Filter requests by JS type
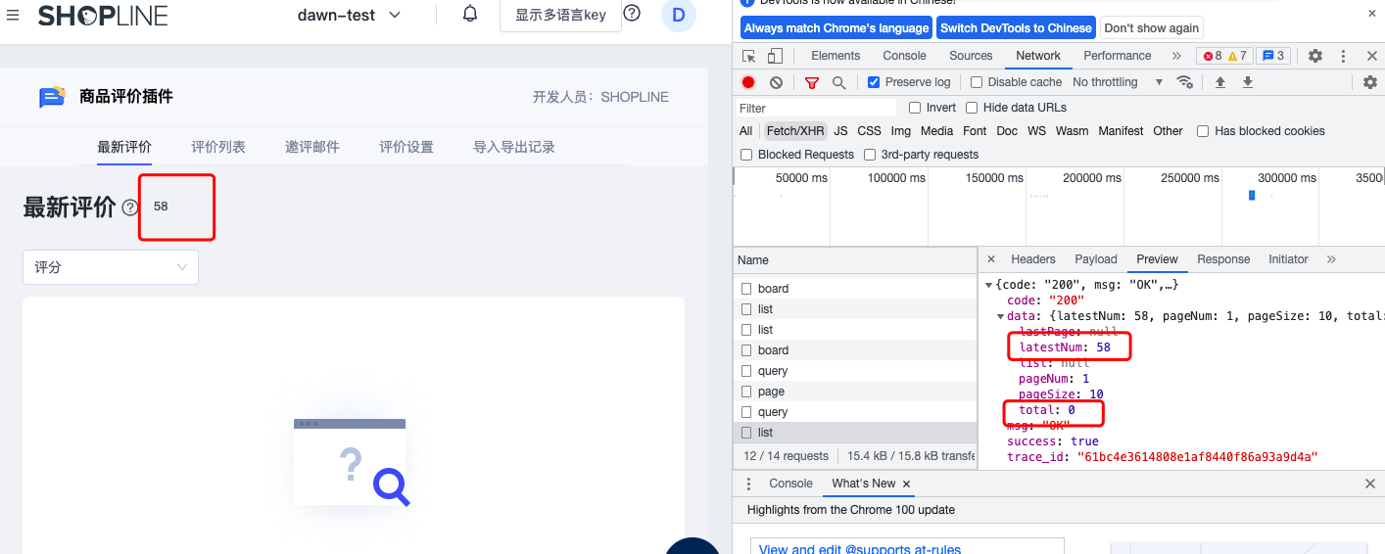 click(840, 131)
